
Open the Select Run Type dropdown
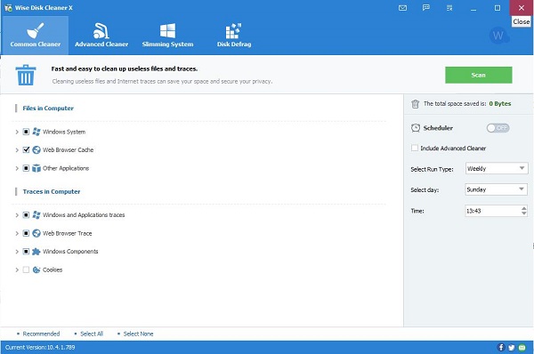(497, 168)
